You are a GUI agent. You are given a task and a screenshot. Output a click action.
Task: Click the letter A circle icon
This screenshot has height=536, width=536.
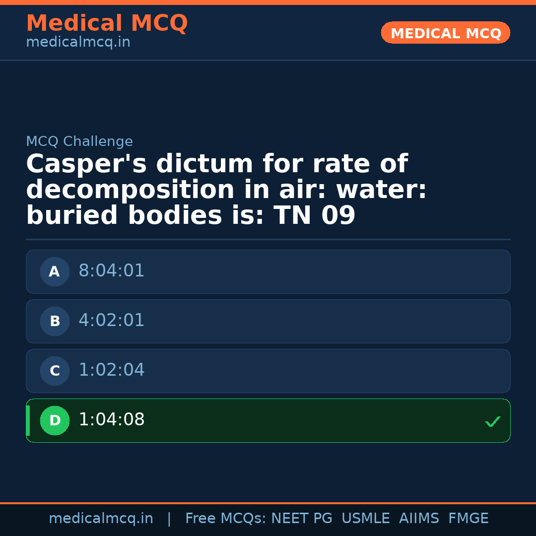(55, 271)
